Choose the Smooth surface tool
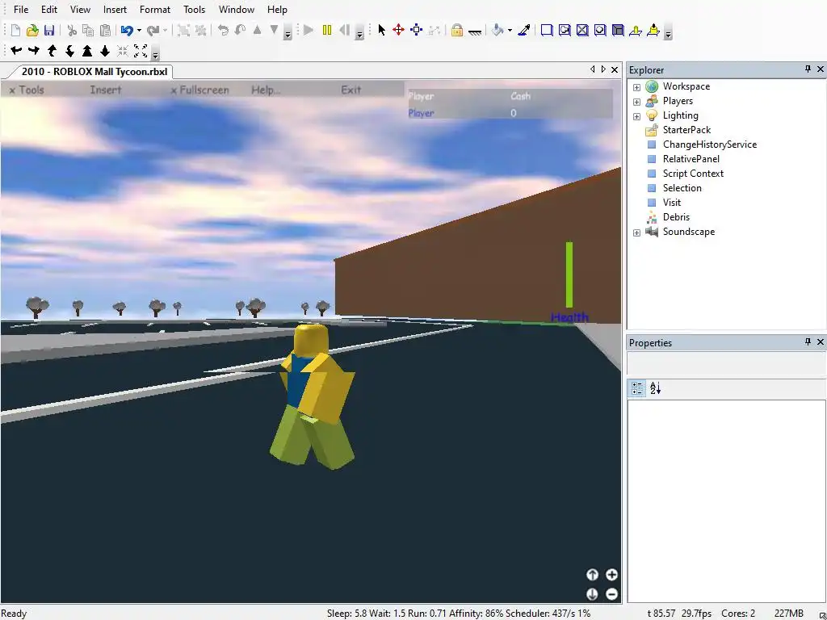The image size is (827, 620). tap(547, 31)
